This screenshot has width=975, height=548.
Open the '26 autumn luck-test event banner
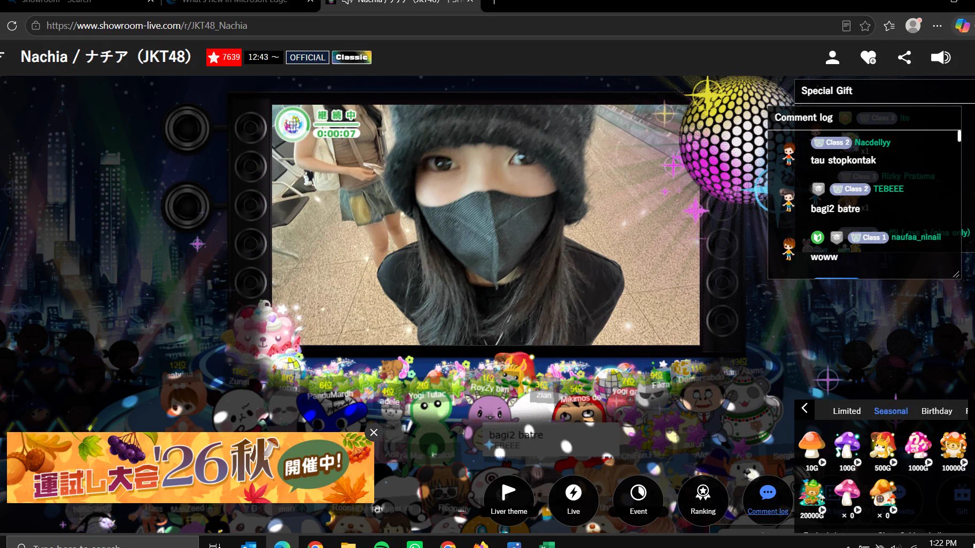190,468
